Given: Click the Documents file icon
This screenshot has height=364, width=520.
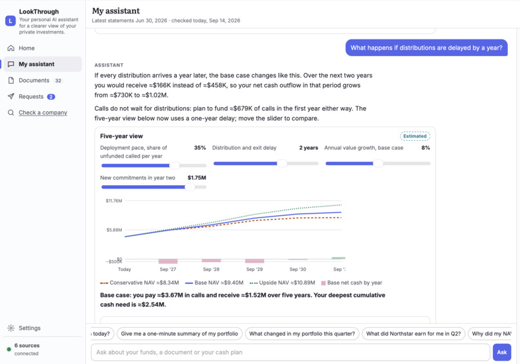Looking at the screenshot, I should tap(11, 80).
